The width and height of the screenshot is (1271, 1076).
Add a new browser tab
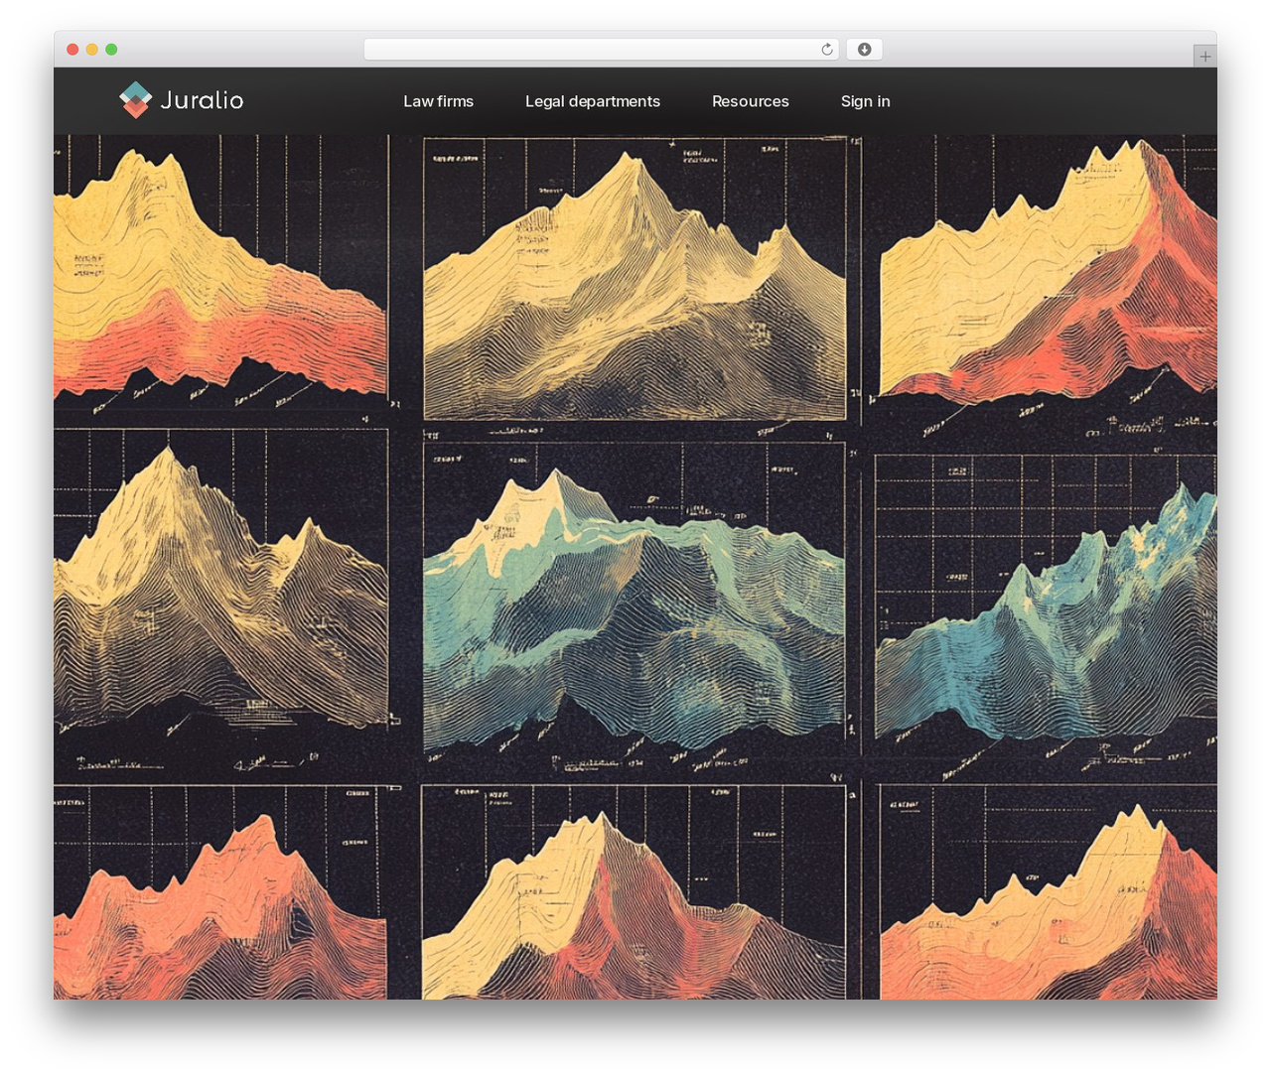pyautogui.click(x=1205, y=57)
